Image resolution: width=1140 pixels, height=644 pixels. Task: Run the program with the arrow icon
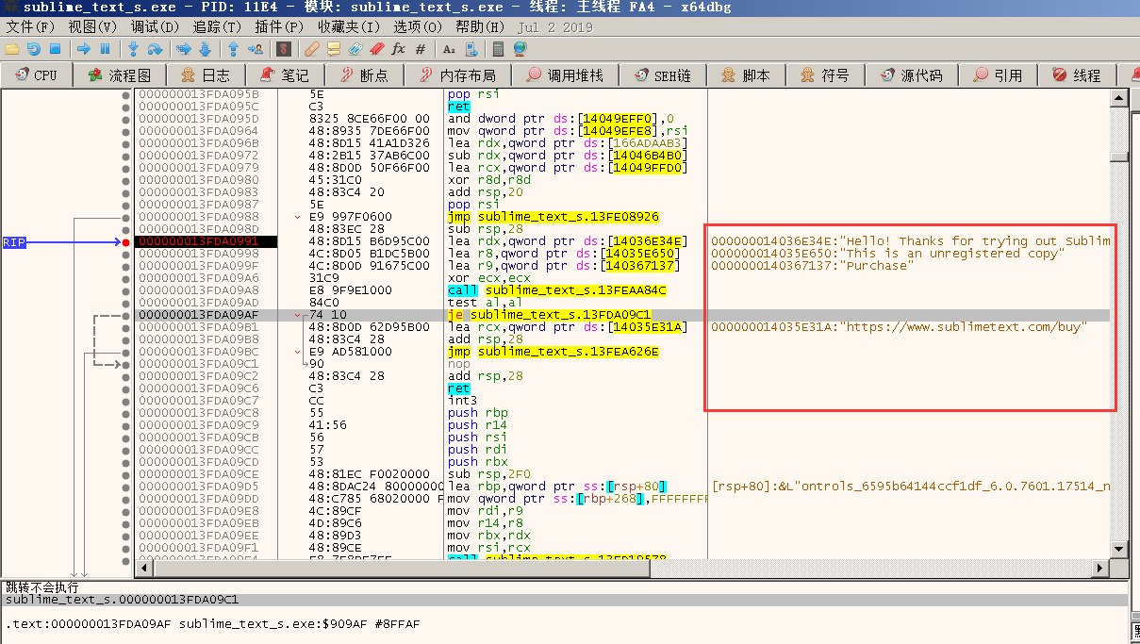click(x=84, y=48)
